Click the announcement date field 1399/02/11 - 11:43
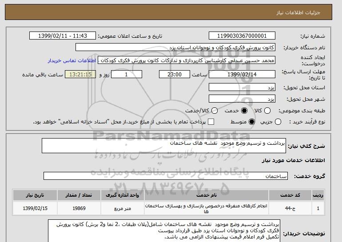This screenshot has height=242, width=342. 63,36
